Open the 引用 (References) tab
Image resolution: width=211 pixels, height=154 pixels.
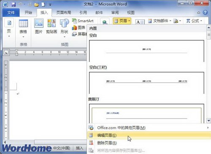[83, 13]
